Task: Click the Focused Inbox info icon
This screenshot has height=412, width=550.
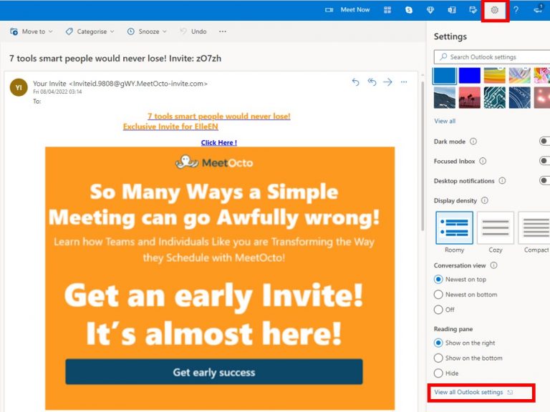Action: 483,161
